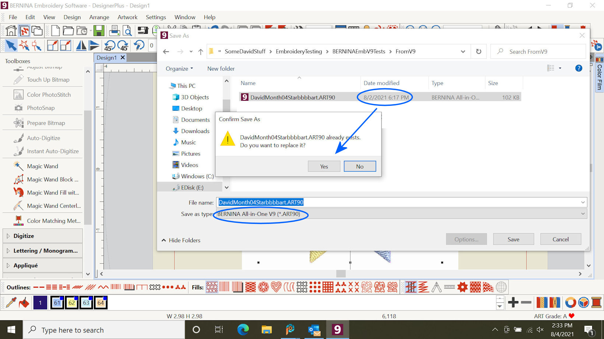Screen dimensions: 604x339
Task: Rotate 45 degrees counterclockwise icon
Action: 109,46
